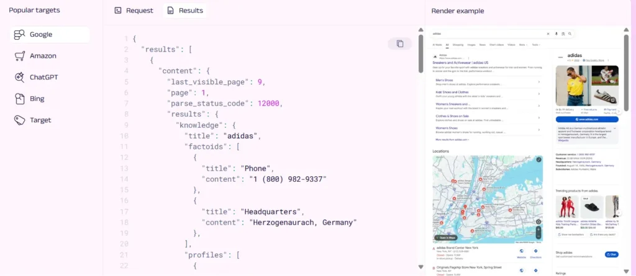This screenshot has width=636, height=276.
Task: Click the magnifier search icon in preview
Action: [570, 34]
